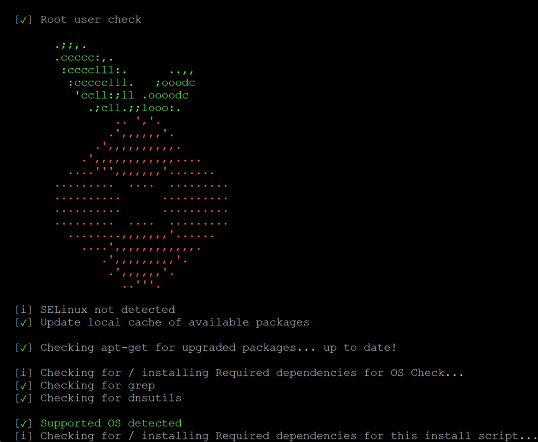
Task: Click the 'ooodc' text in the green leaf
Action: (x=179, y=83)
